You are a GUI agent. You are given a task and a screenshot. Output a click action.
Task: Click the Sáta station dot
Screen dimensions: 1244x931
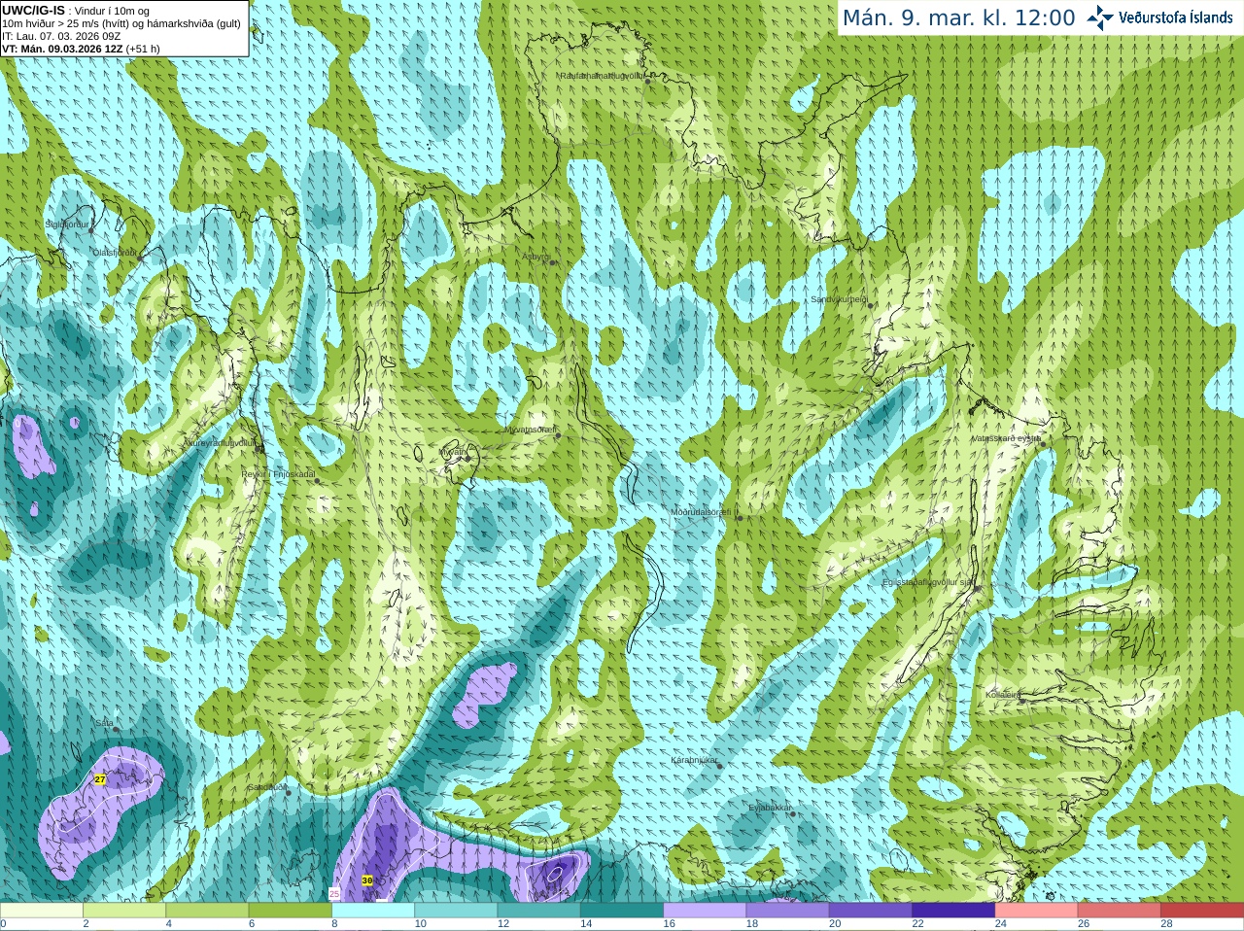point(117,729)
